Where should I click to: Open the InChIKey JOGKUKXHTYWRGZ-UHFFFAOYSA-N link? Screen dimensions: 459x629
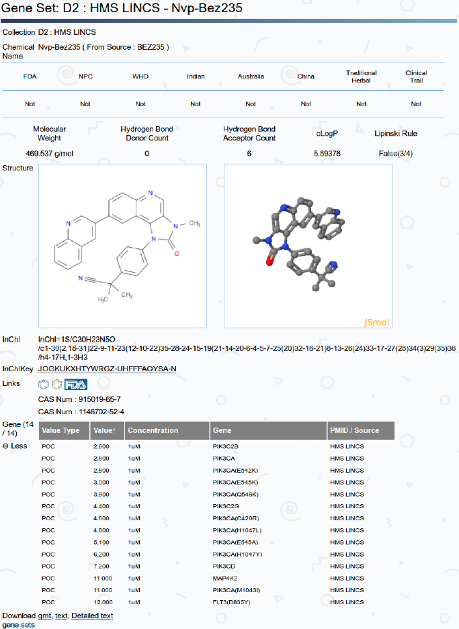(108, 369)
